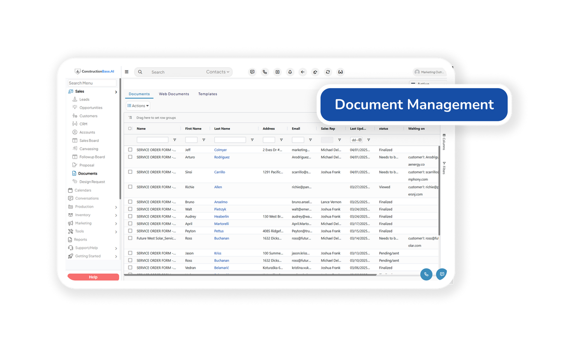573x350 pixels.
Task: Click the floating blue chat button
Action: pos(442,274)
